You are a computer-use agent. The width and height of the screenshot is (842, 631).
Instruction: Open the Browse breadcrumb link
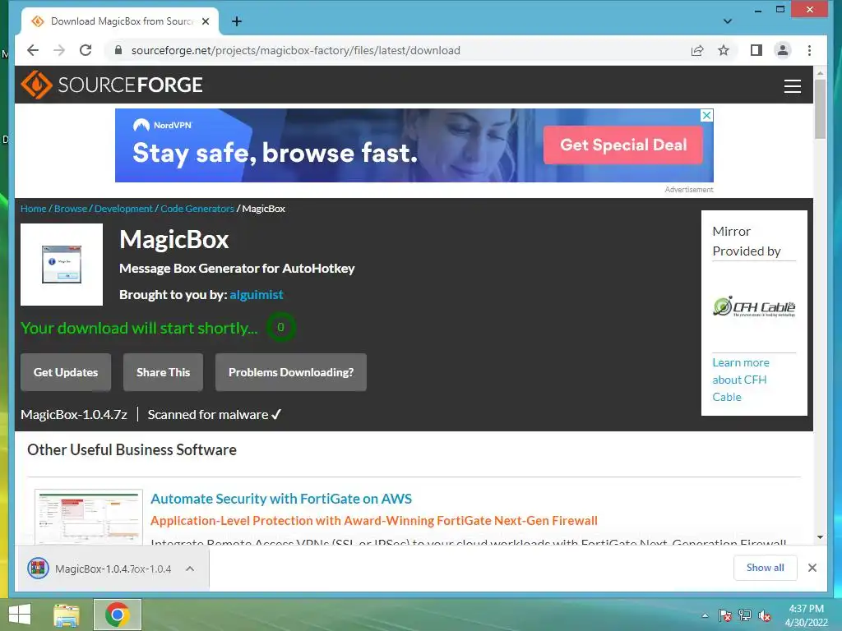71,209
